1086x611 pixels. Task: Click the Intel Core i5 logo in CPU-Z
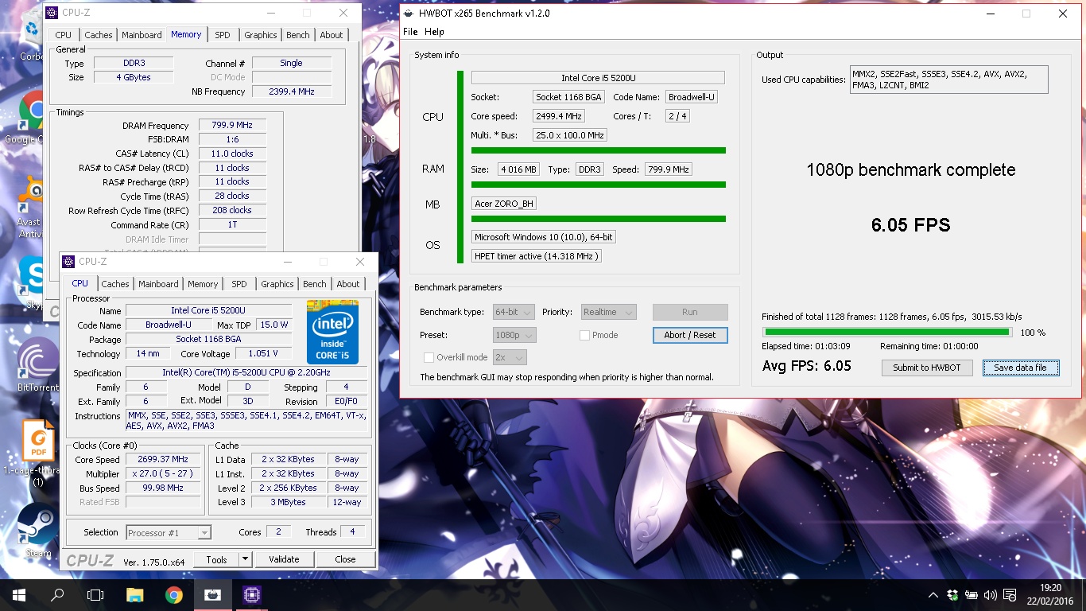(x=332, y=332)
